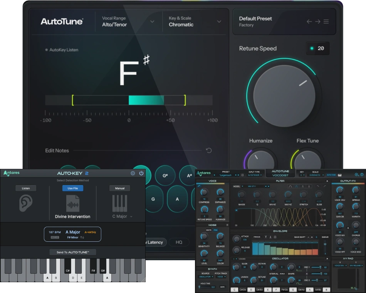Open Auto-Key 2 settings gear
366x293 pixels.
(133, 173)
